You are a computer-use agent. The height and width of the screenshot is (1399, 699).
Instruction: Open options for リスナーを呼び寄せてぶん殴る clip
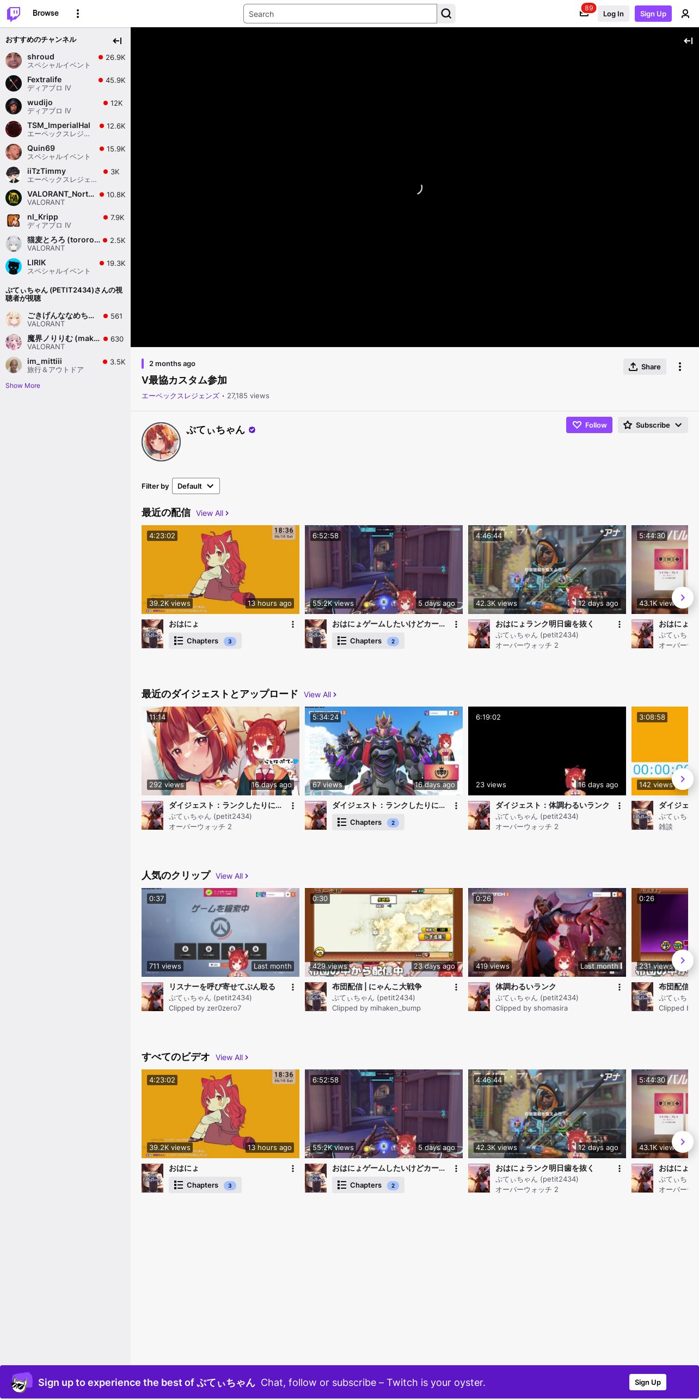[293, 987]
